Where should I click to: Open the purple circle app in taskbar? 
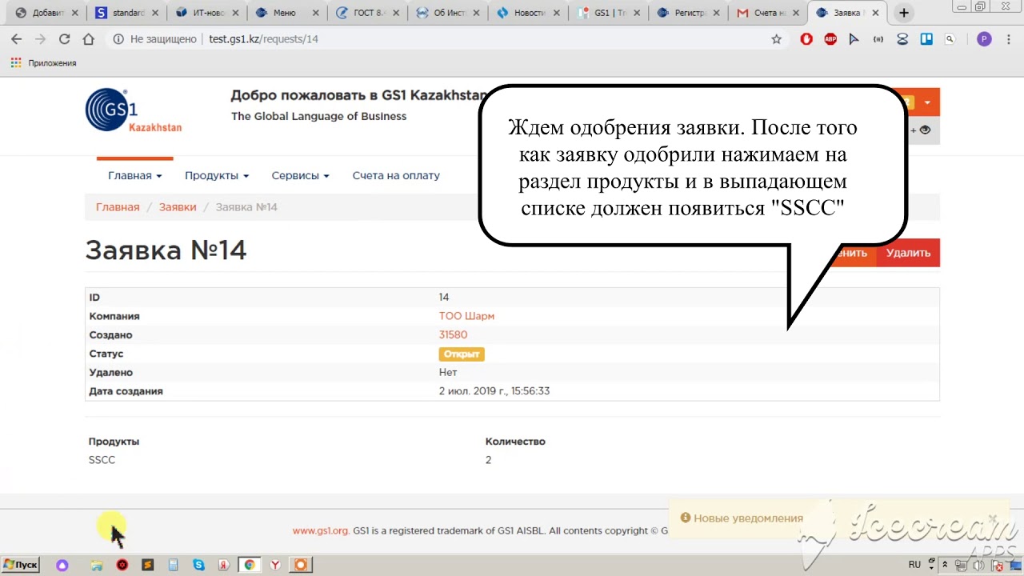pyautogui.click(x=62, y=565)
